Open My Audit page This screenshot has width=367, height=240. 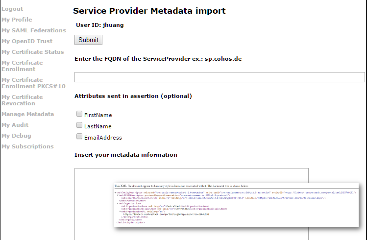click(x=15, y=125)
